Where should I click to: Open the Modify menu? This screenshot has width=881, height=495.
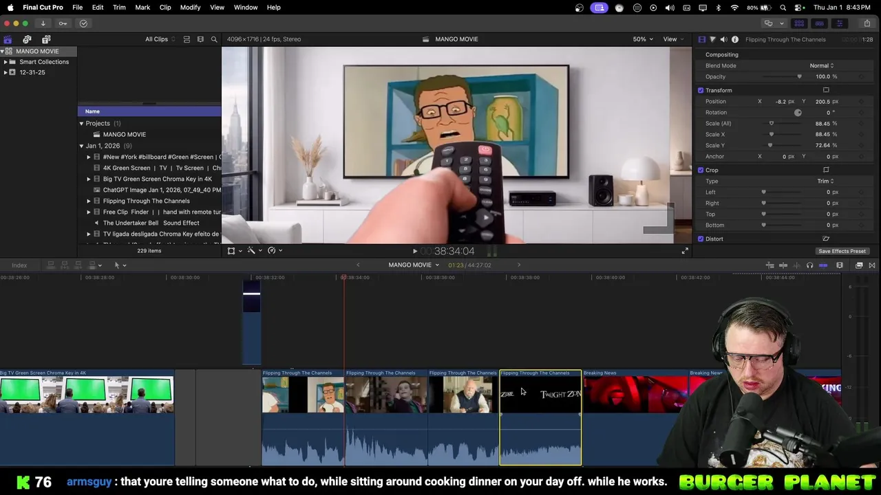click(190, 8)
